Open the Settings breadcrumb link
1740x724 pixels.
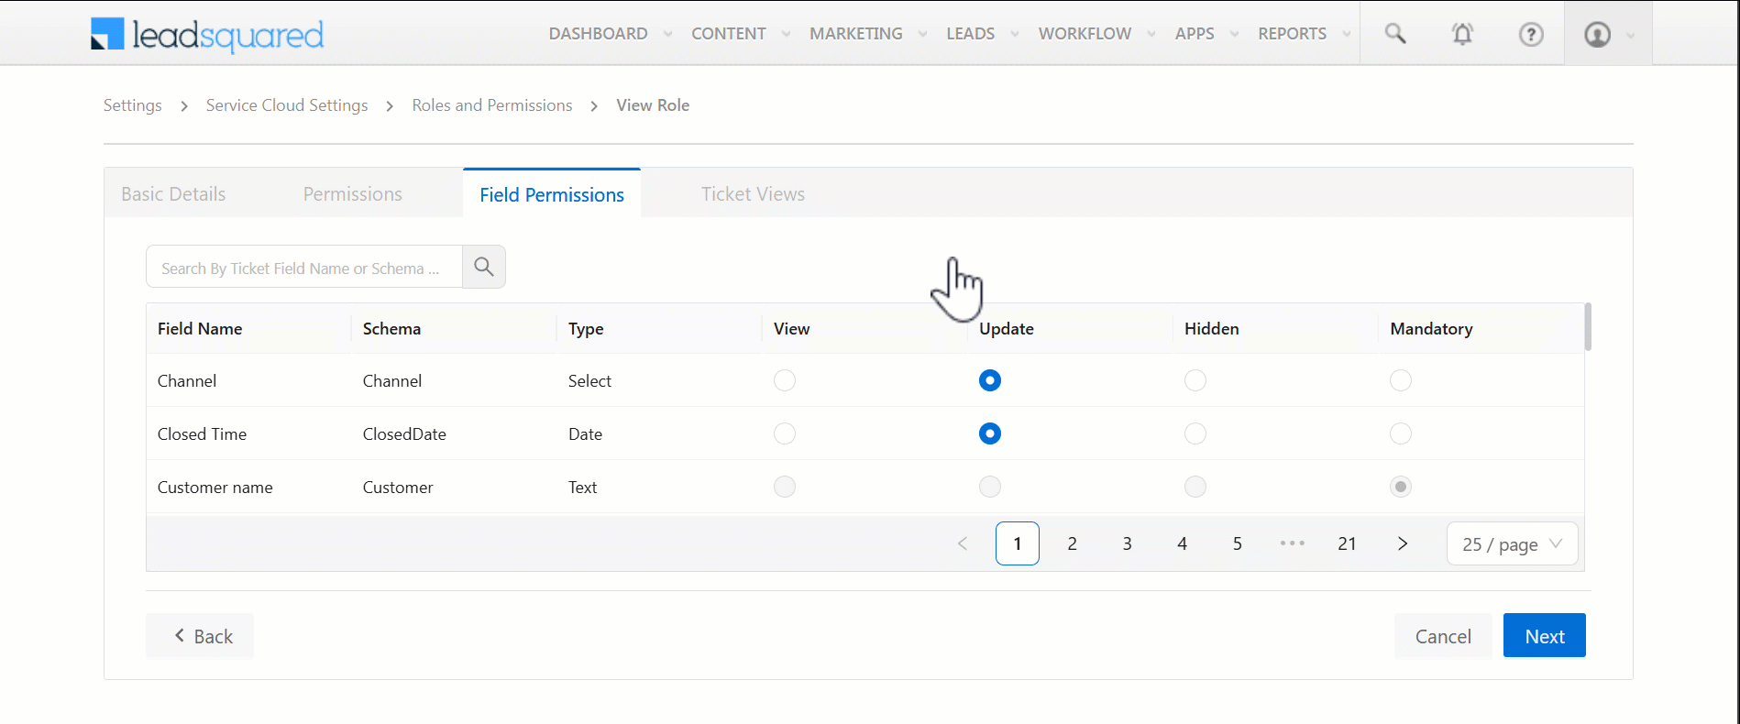133,105
